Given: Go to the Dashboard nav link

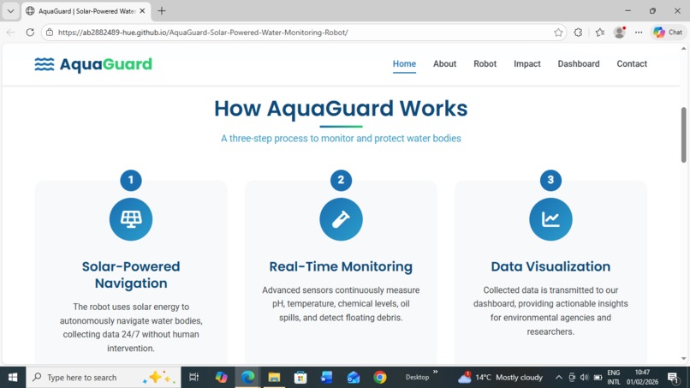Looking at the screenshot, I should [x=579, y=64].
